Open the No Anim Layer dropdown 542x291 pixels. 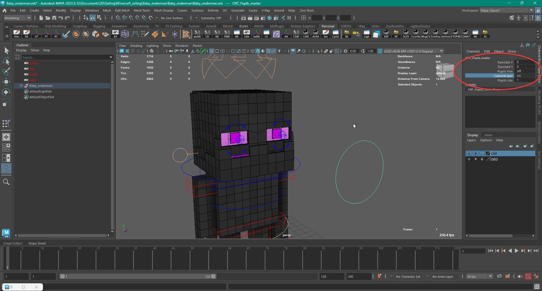(x=445, y=276)
